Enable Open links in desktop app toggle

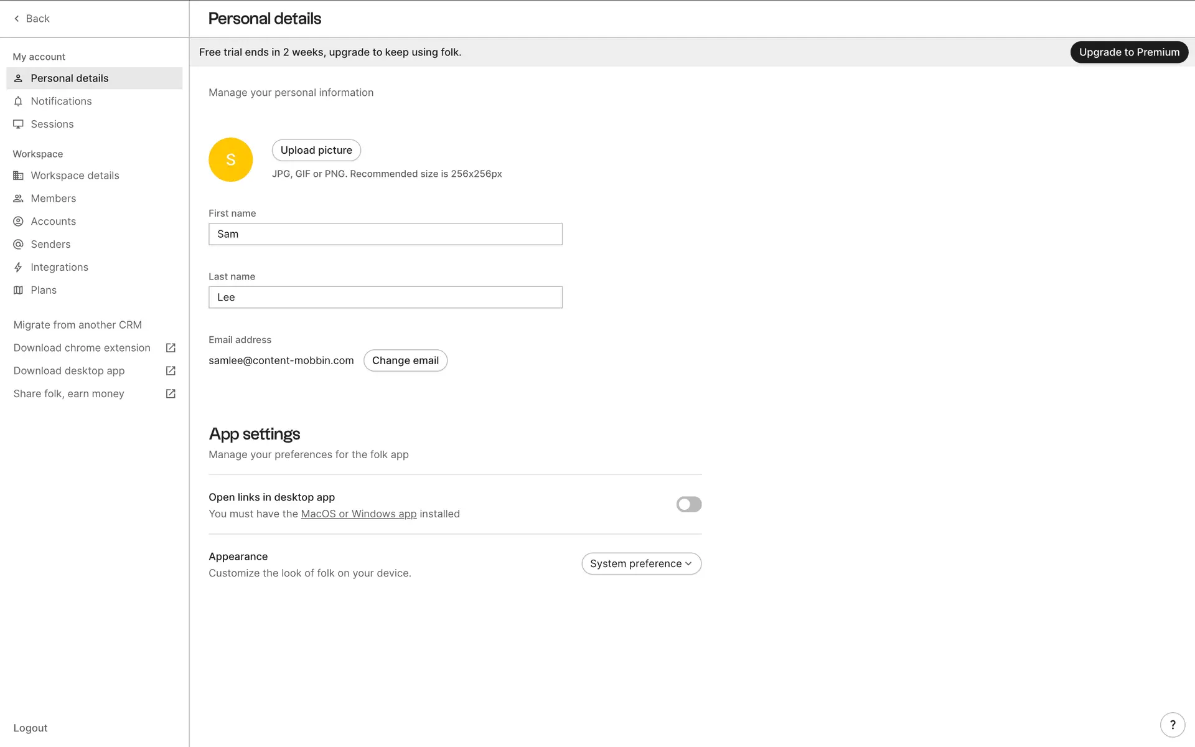(x=688, y=504)
